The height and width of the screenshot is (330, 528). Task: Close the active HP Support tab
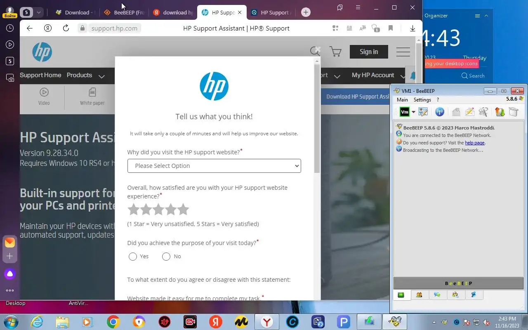coord(240,12)
